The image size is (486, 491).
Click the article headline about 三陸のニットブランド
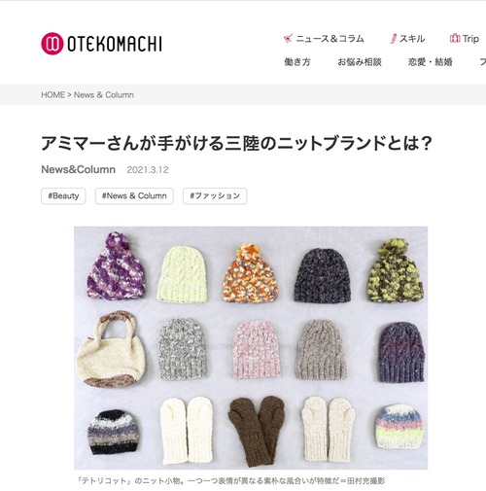click(236, 143)
